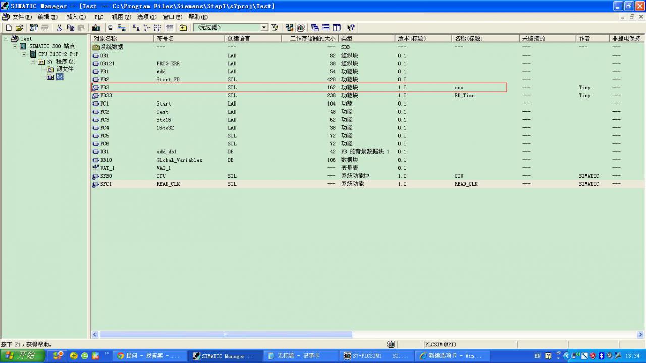Open the PLC menu
Viewport: 646px width, 363px height.
pos(99,17)
